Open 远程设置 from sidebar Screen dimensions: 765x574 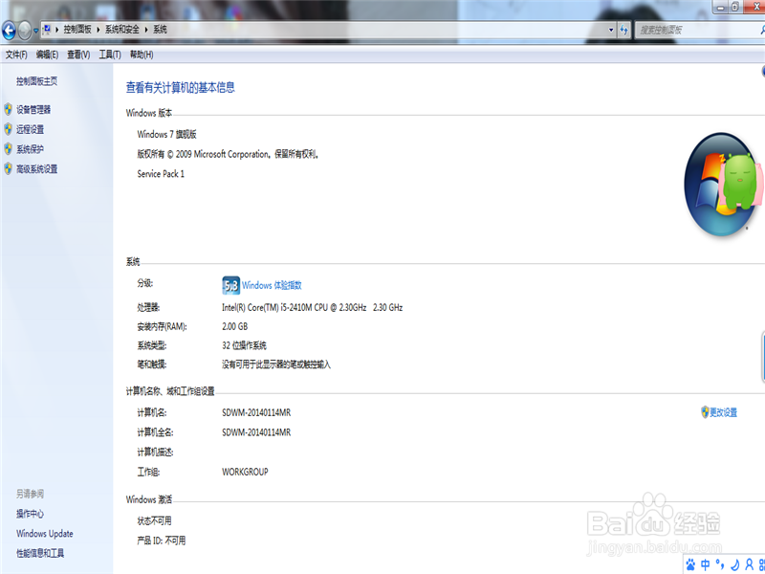point(31,129)
